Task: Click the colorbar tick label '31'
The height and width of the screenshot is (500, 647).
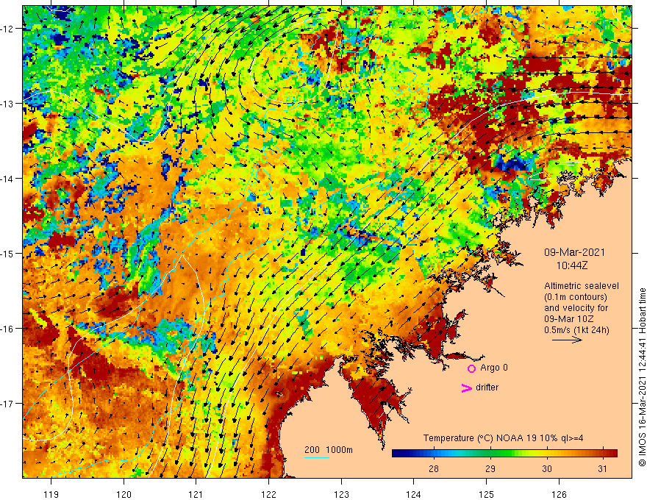Action: (604, 468)
